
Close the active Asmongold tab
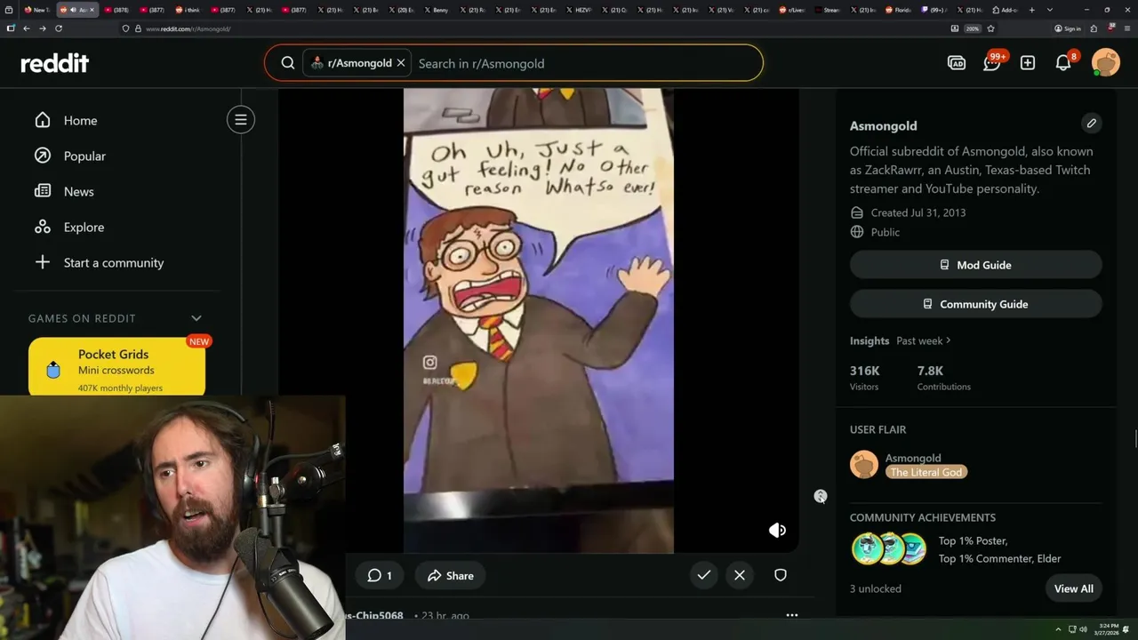point(92,10)
